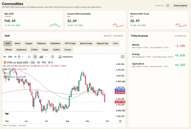
Task: Click the DBC sparkline chart
Action: click(118, 25)
